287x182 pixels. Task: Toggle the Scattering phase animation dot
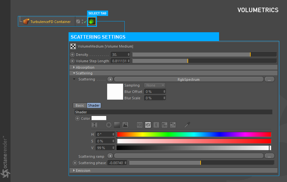coord(75,163)
